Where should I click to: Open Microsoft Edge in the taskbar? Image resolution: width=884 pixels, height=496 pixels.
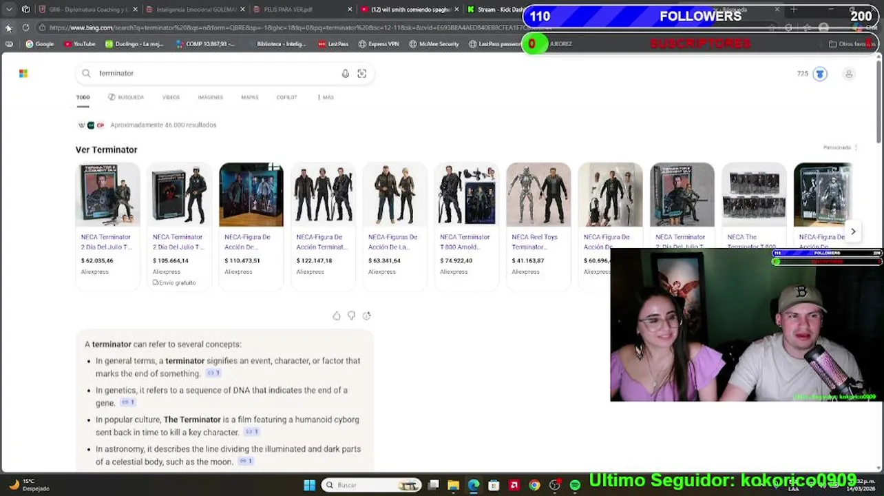click(x=474, y=485)
